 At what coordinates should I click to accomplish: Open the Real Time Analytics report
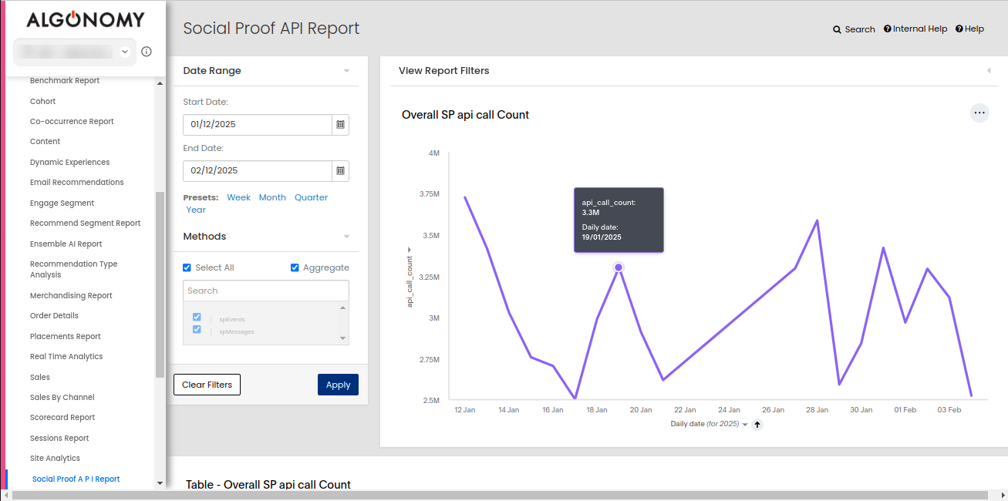66,356
